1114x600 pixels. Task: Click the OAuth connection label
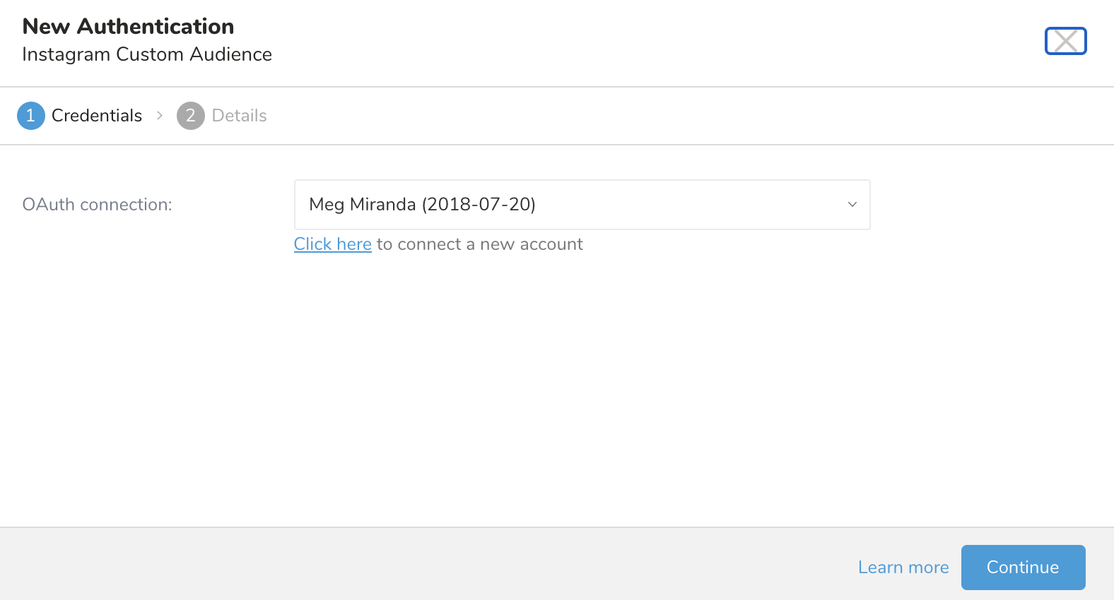[x=98, y=205]
